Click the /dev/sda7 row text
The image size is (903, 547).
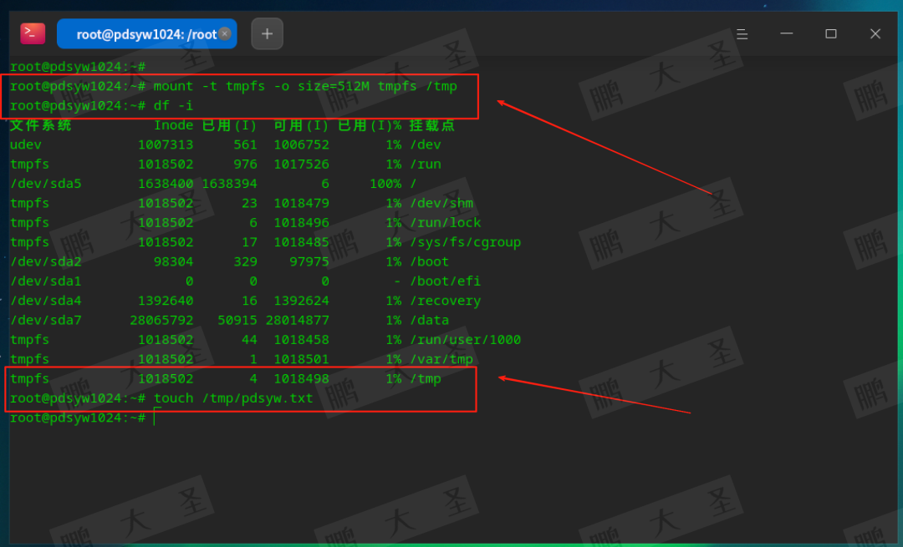pyautogui.click(x=45, y=321)
